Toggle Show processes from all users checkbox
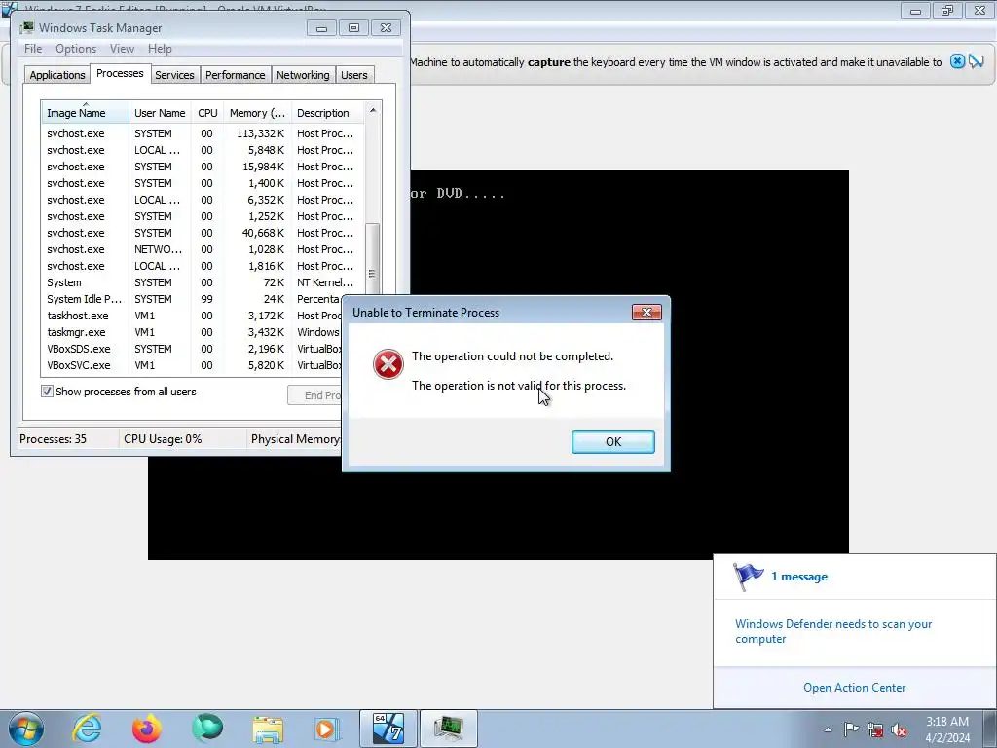 coord(47,392)
